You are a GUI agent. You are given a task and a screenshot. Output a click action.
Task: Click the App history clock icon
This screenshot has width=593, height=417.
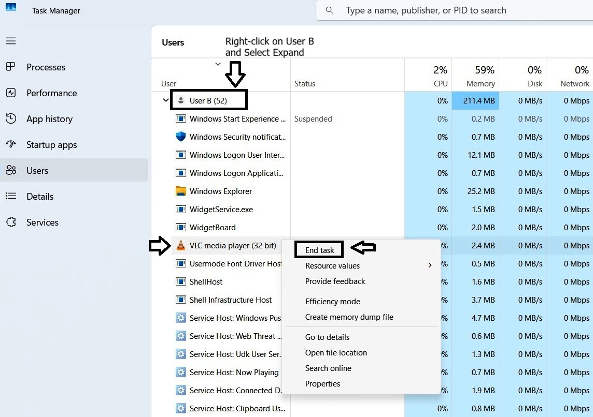pos(11,118)
